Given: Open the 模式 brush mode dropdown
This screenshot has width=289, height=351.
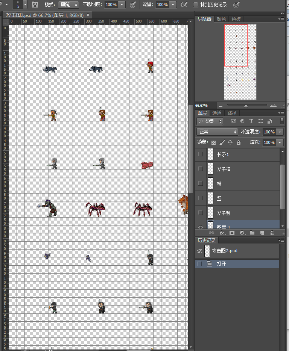Looking at the screenshot, I should pyautogui.click(x=68, y=5).
